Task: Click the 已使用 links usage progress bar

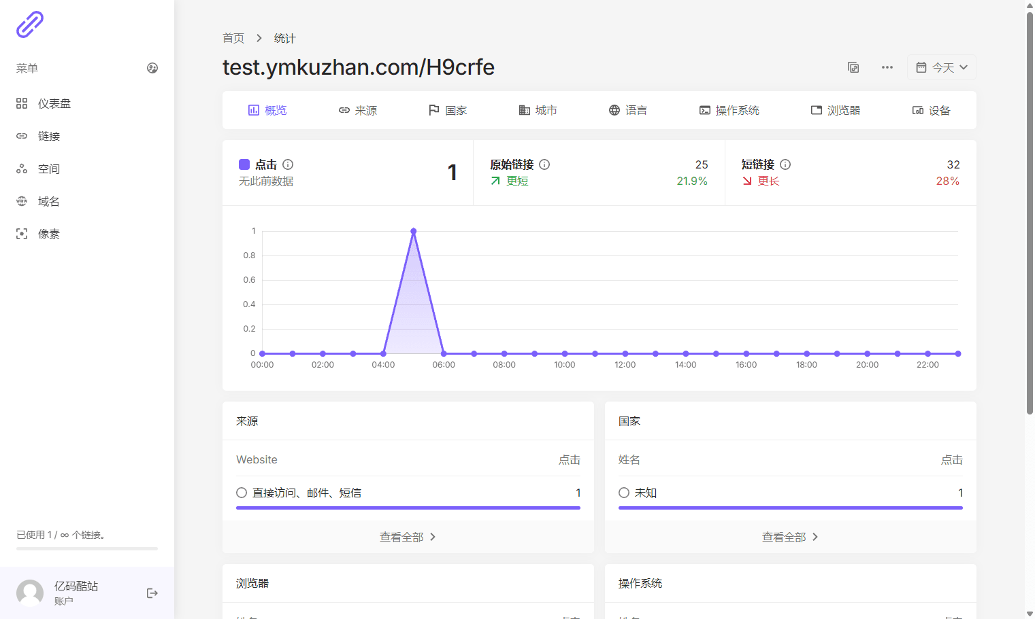Action: (x=87, y=548)
